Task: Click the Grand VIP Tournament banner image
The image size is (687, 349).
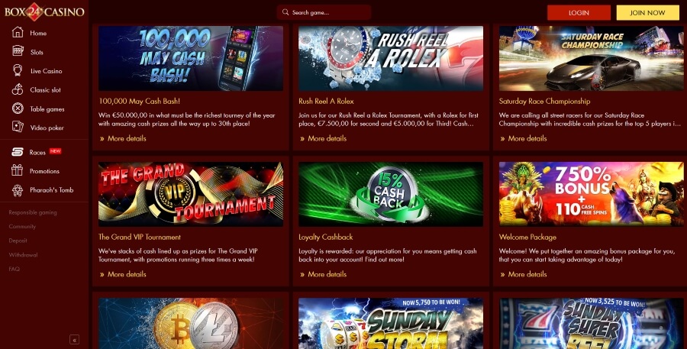Action: [191, 194]
